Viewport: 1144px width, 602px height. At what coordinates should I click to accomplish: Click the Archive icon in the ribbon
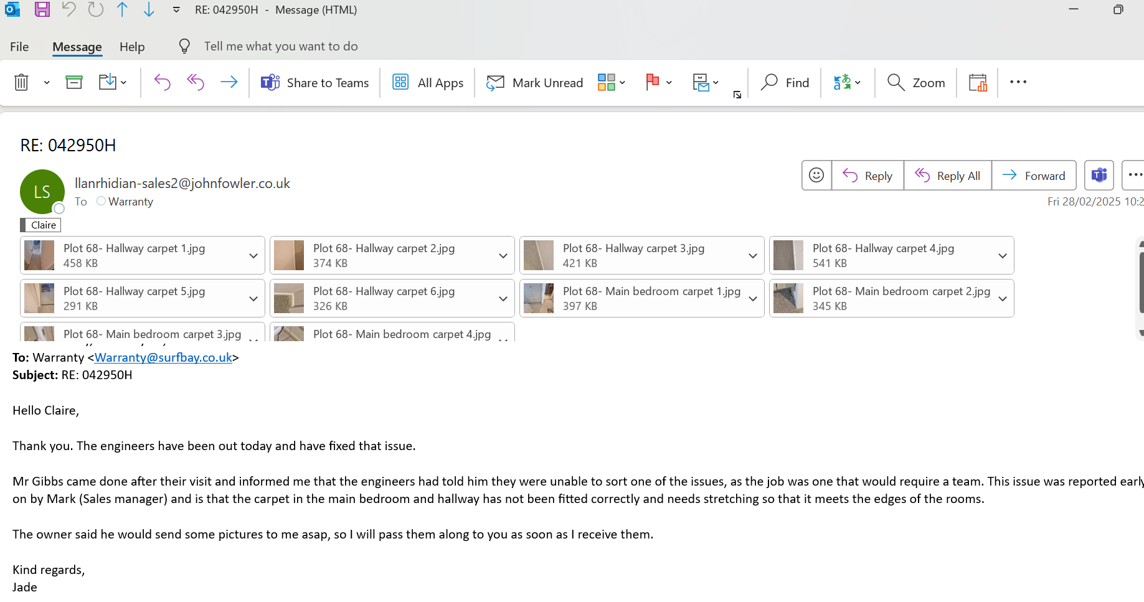[74, 82]
